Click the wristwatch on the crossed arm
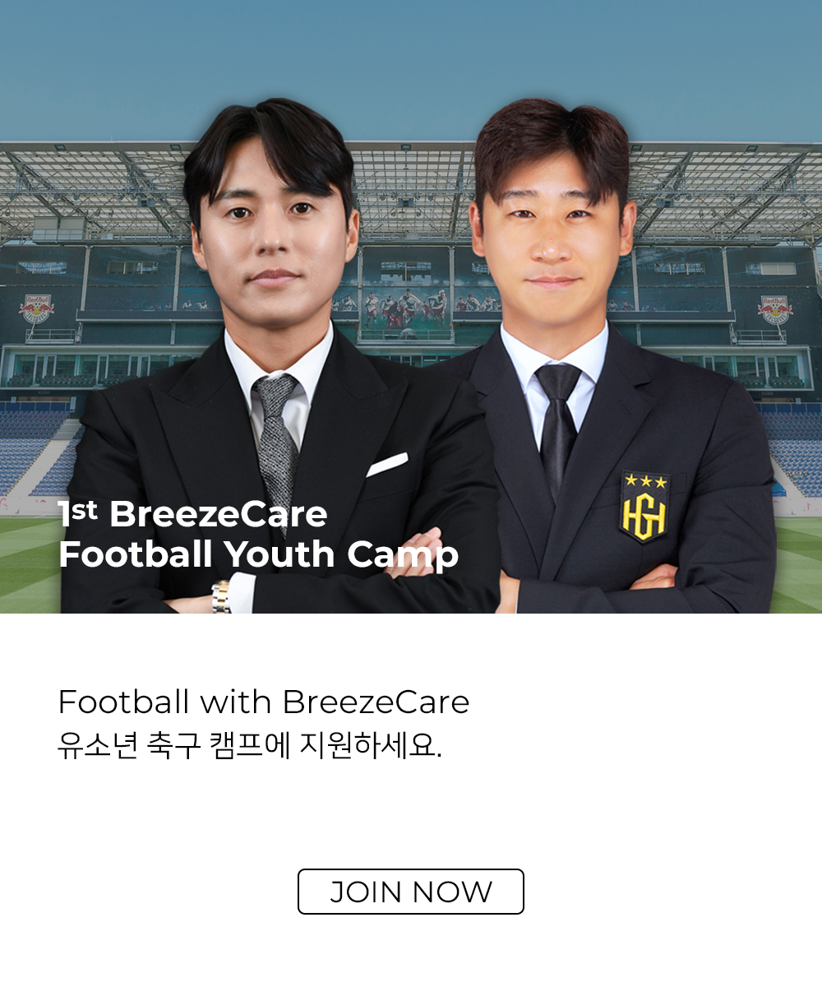 tap(220, 597)
